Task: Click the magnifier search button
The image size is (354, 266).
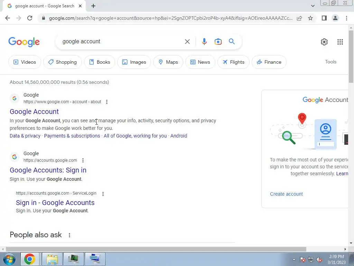Action: coord(232,42)
